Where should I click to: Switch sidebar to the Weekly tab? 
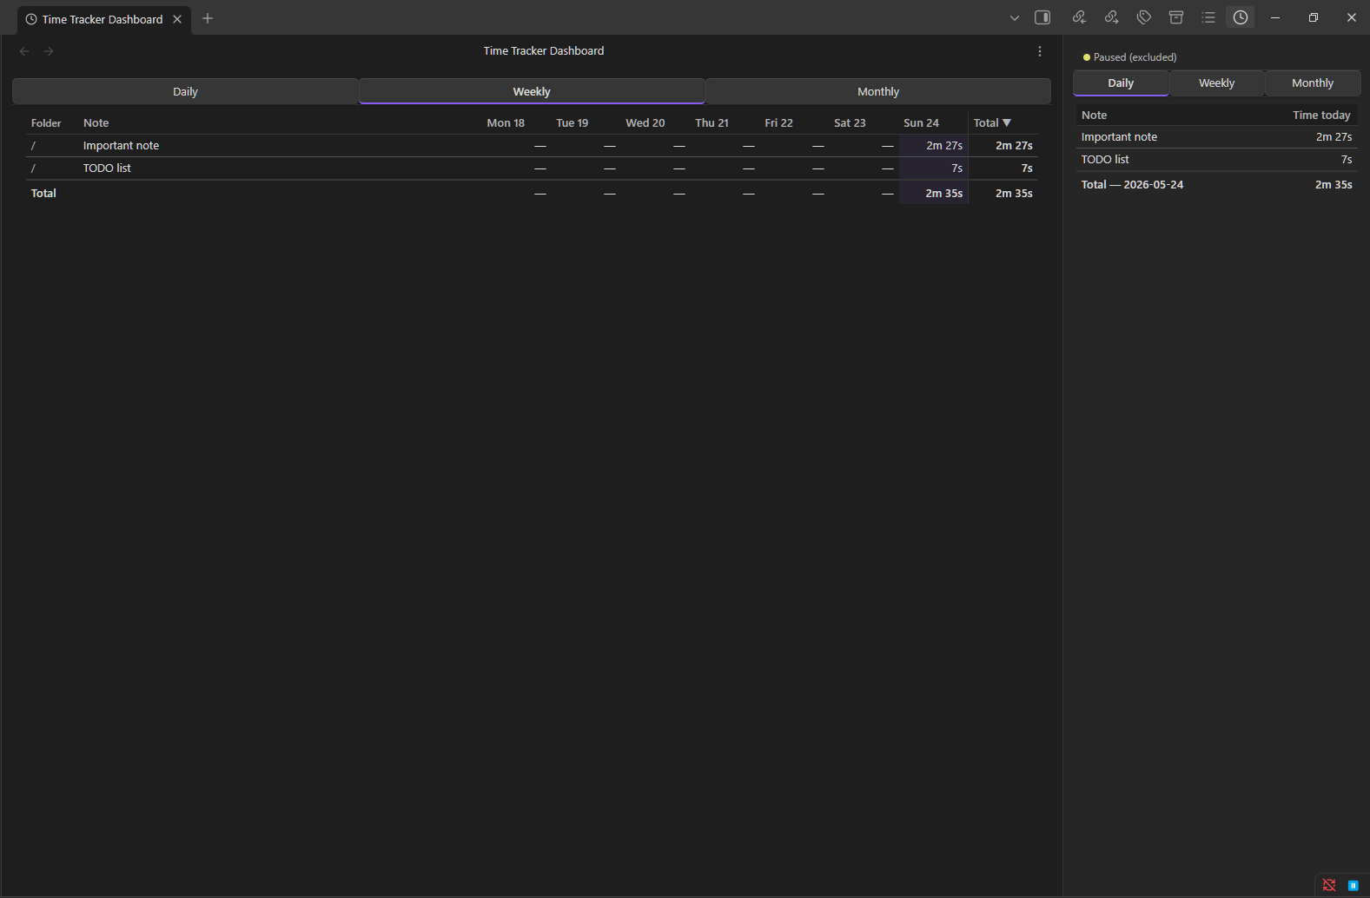click(1216, 83)
